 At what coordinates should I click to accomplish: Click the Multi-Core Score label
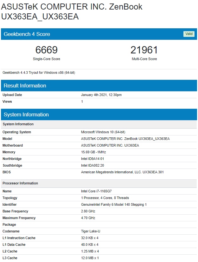pyautogui.click(x=144, y=59)
